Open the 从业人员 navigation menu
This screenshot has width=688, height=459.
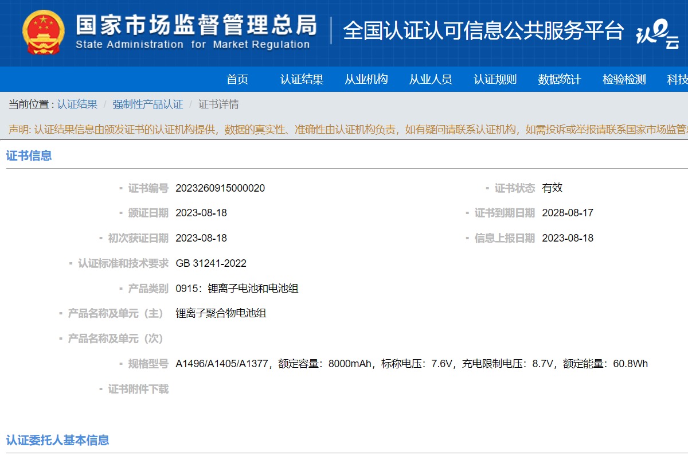click(x=431, y=80)
